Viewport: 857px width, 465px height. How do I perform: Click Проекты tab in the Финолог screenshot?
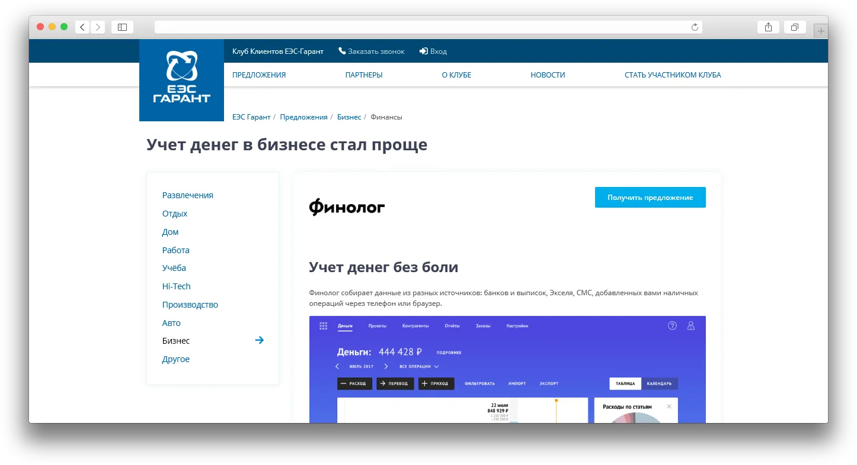(377, 326)
